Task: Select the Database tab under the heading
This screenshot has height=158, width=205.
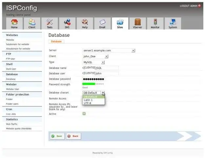Action: [x=56, y=41]
